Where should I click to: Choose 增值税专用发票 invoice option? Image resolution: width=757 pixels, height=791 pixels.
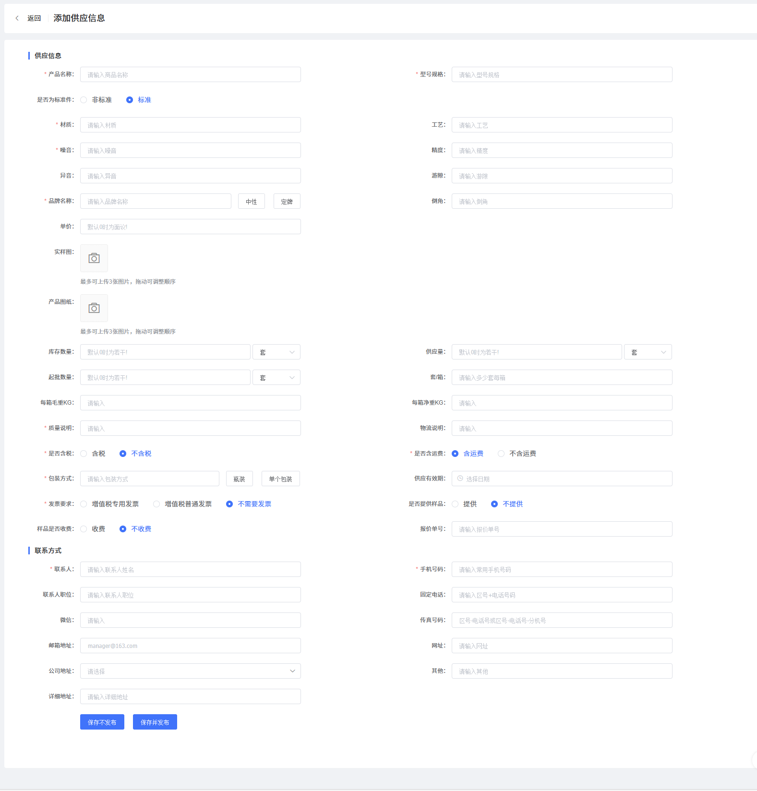(x=84, y=504)
